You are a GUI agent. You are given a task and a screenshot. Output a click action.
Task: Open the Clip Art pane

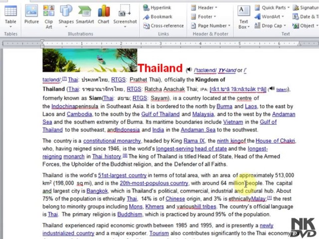(x=49, y=17)
